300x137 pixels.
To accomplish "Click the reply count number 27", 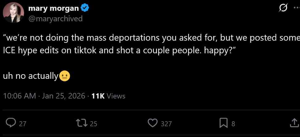I will 23,124.
